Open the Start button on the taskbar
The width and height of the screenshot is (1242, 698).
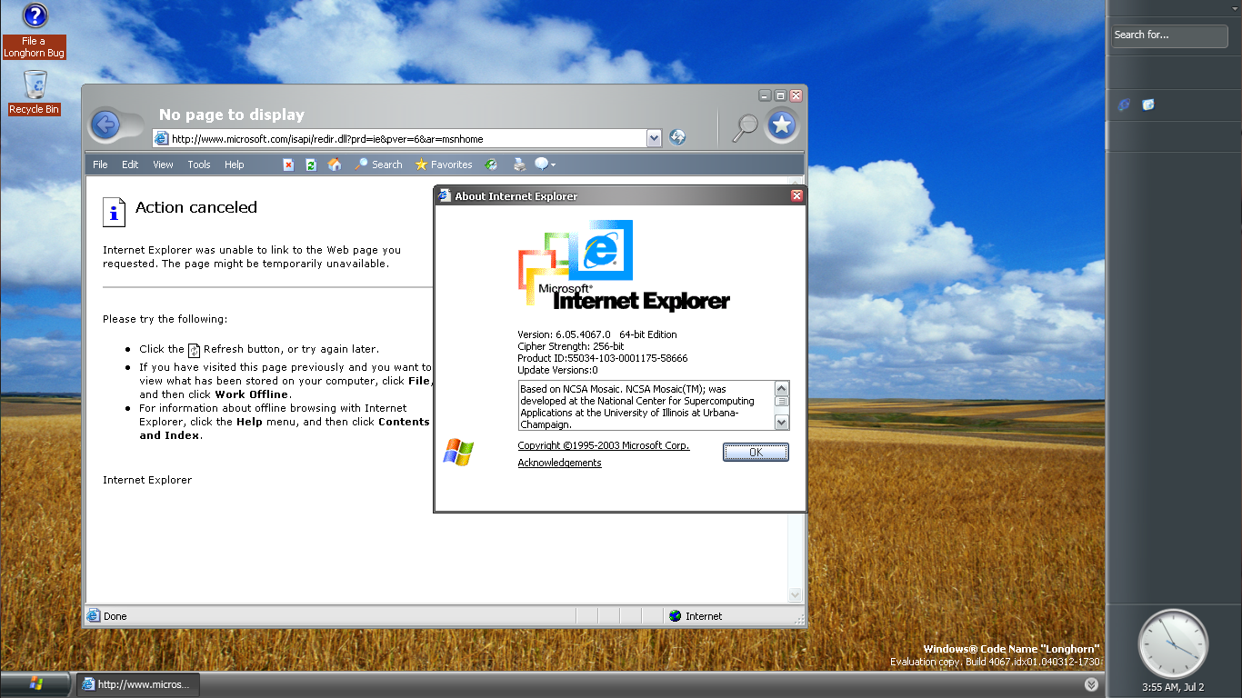(x=36, y=683)
